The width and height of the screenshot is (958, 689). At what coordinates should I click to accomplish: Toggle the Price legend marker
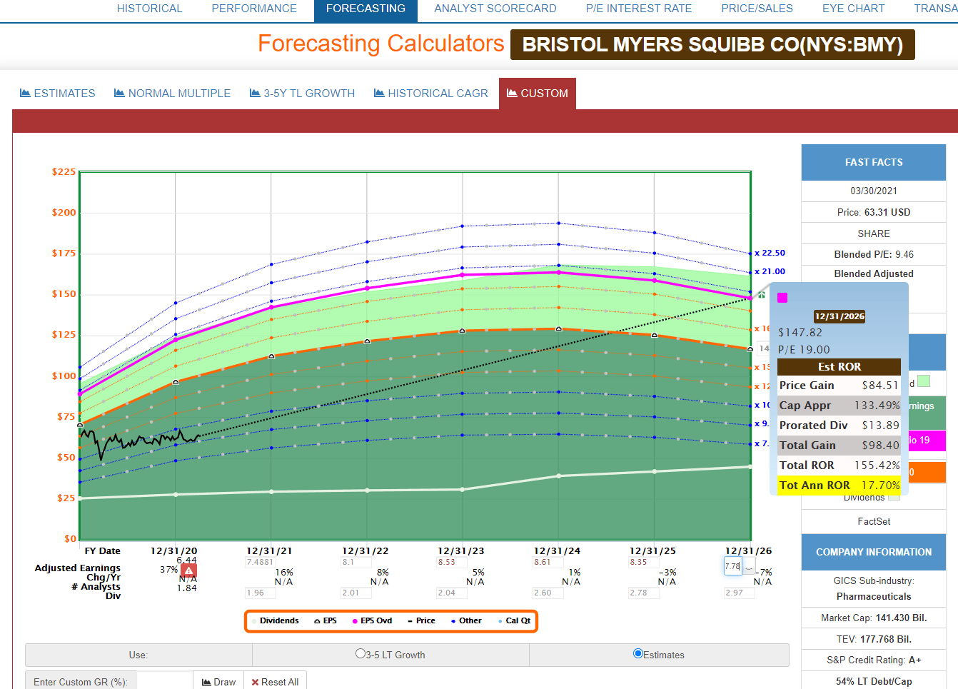(410, 621)
